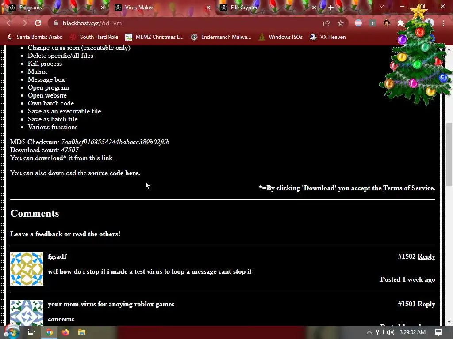Viewport: 453px width, 339px height.
Task: Open the extensions puzzle-piece menu
Action: (400, 23)
